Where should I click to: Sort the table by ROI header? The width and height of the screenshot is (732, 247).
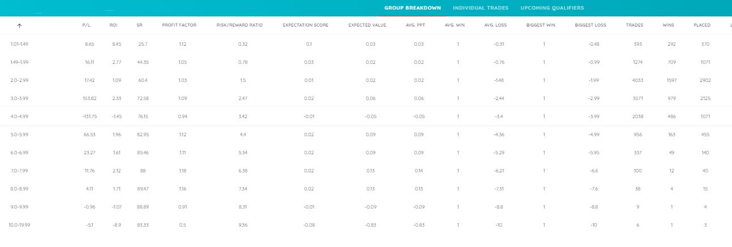pos(113,25)
